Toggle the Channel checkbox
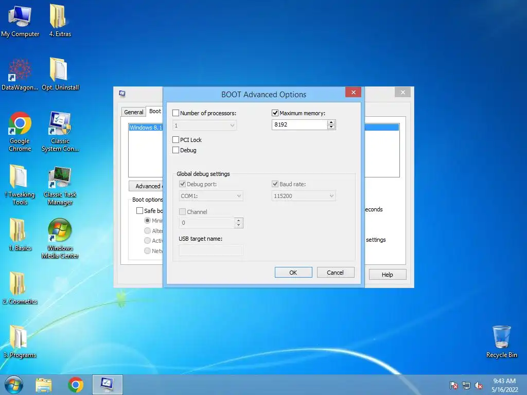527x395 pixels. tap(183, 211)
